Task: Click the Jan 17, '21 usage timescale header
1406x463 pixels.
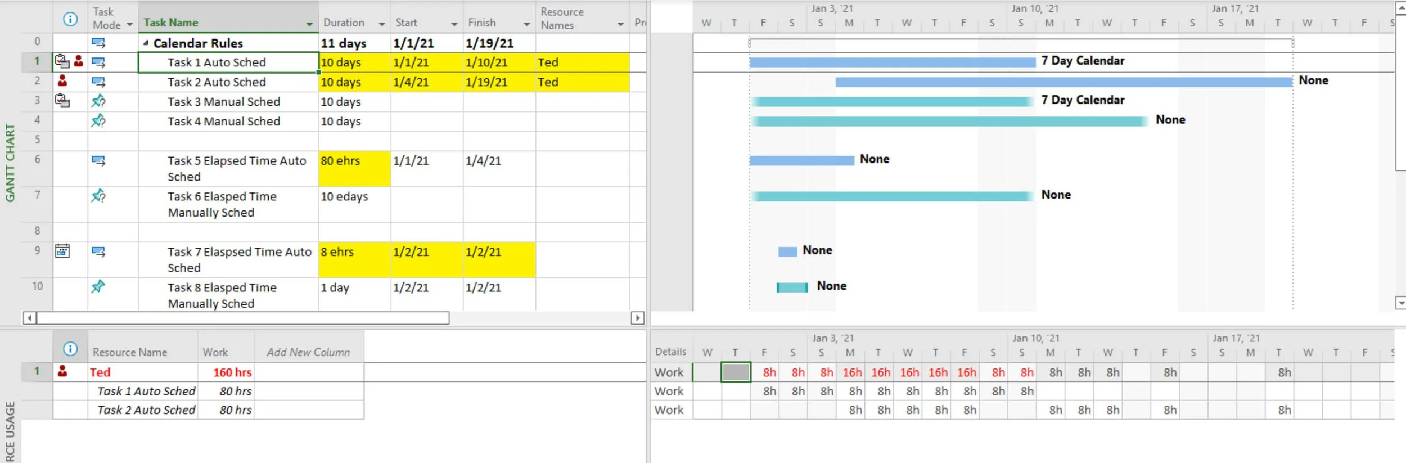Action: (1236, 338)
